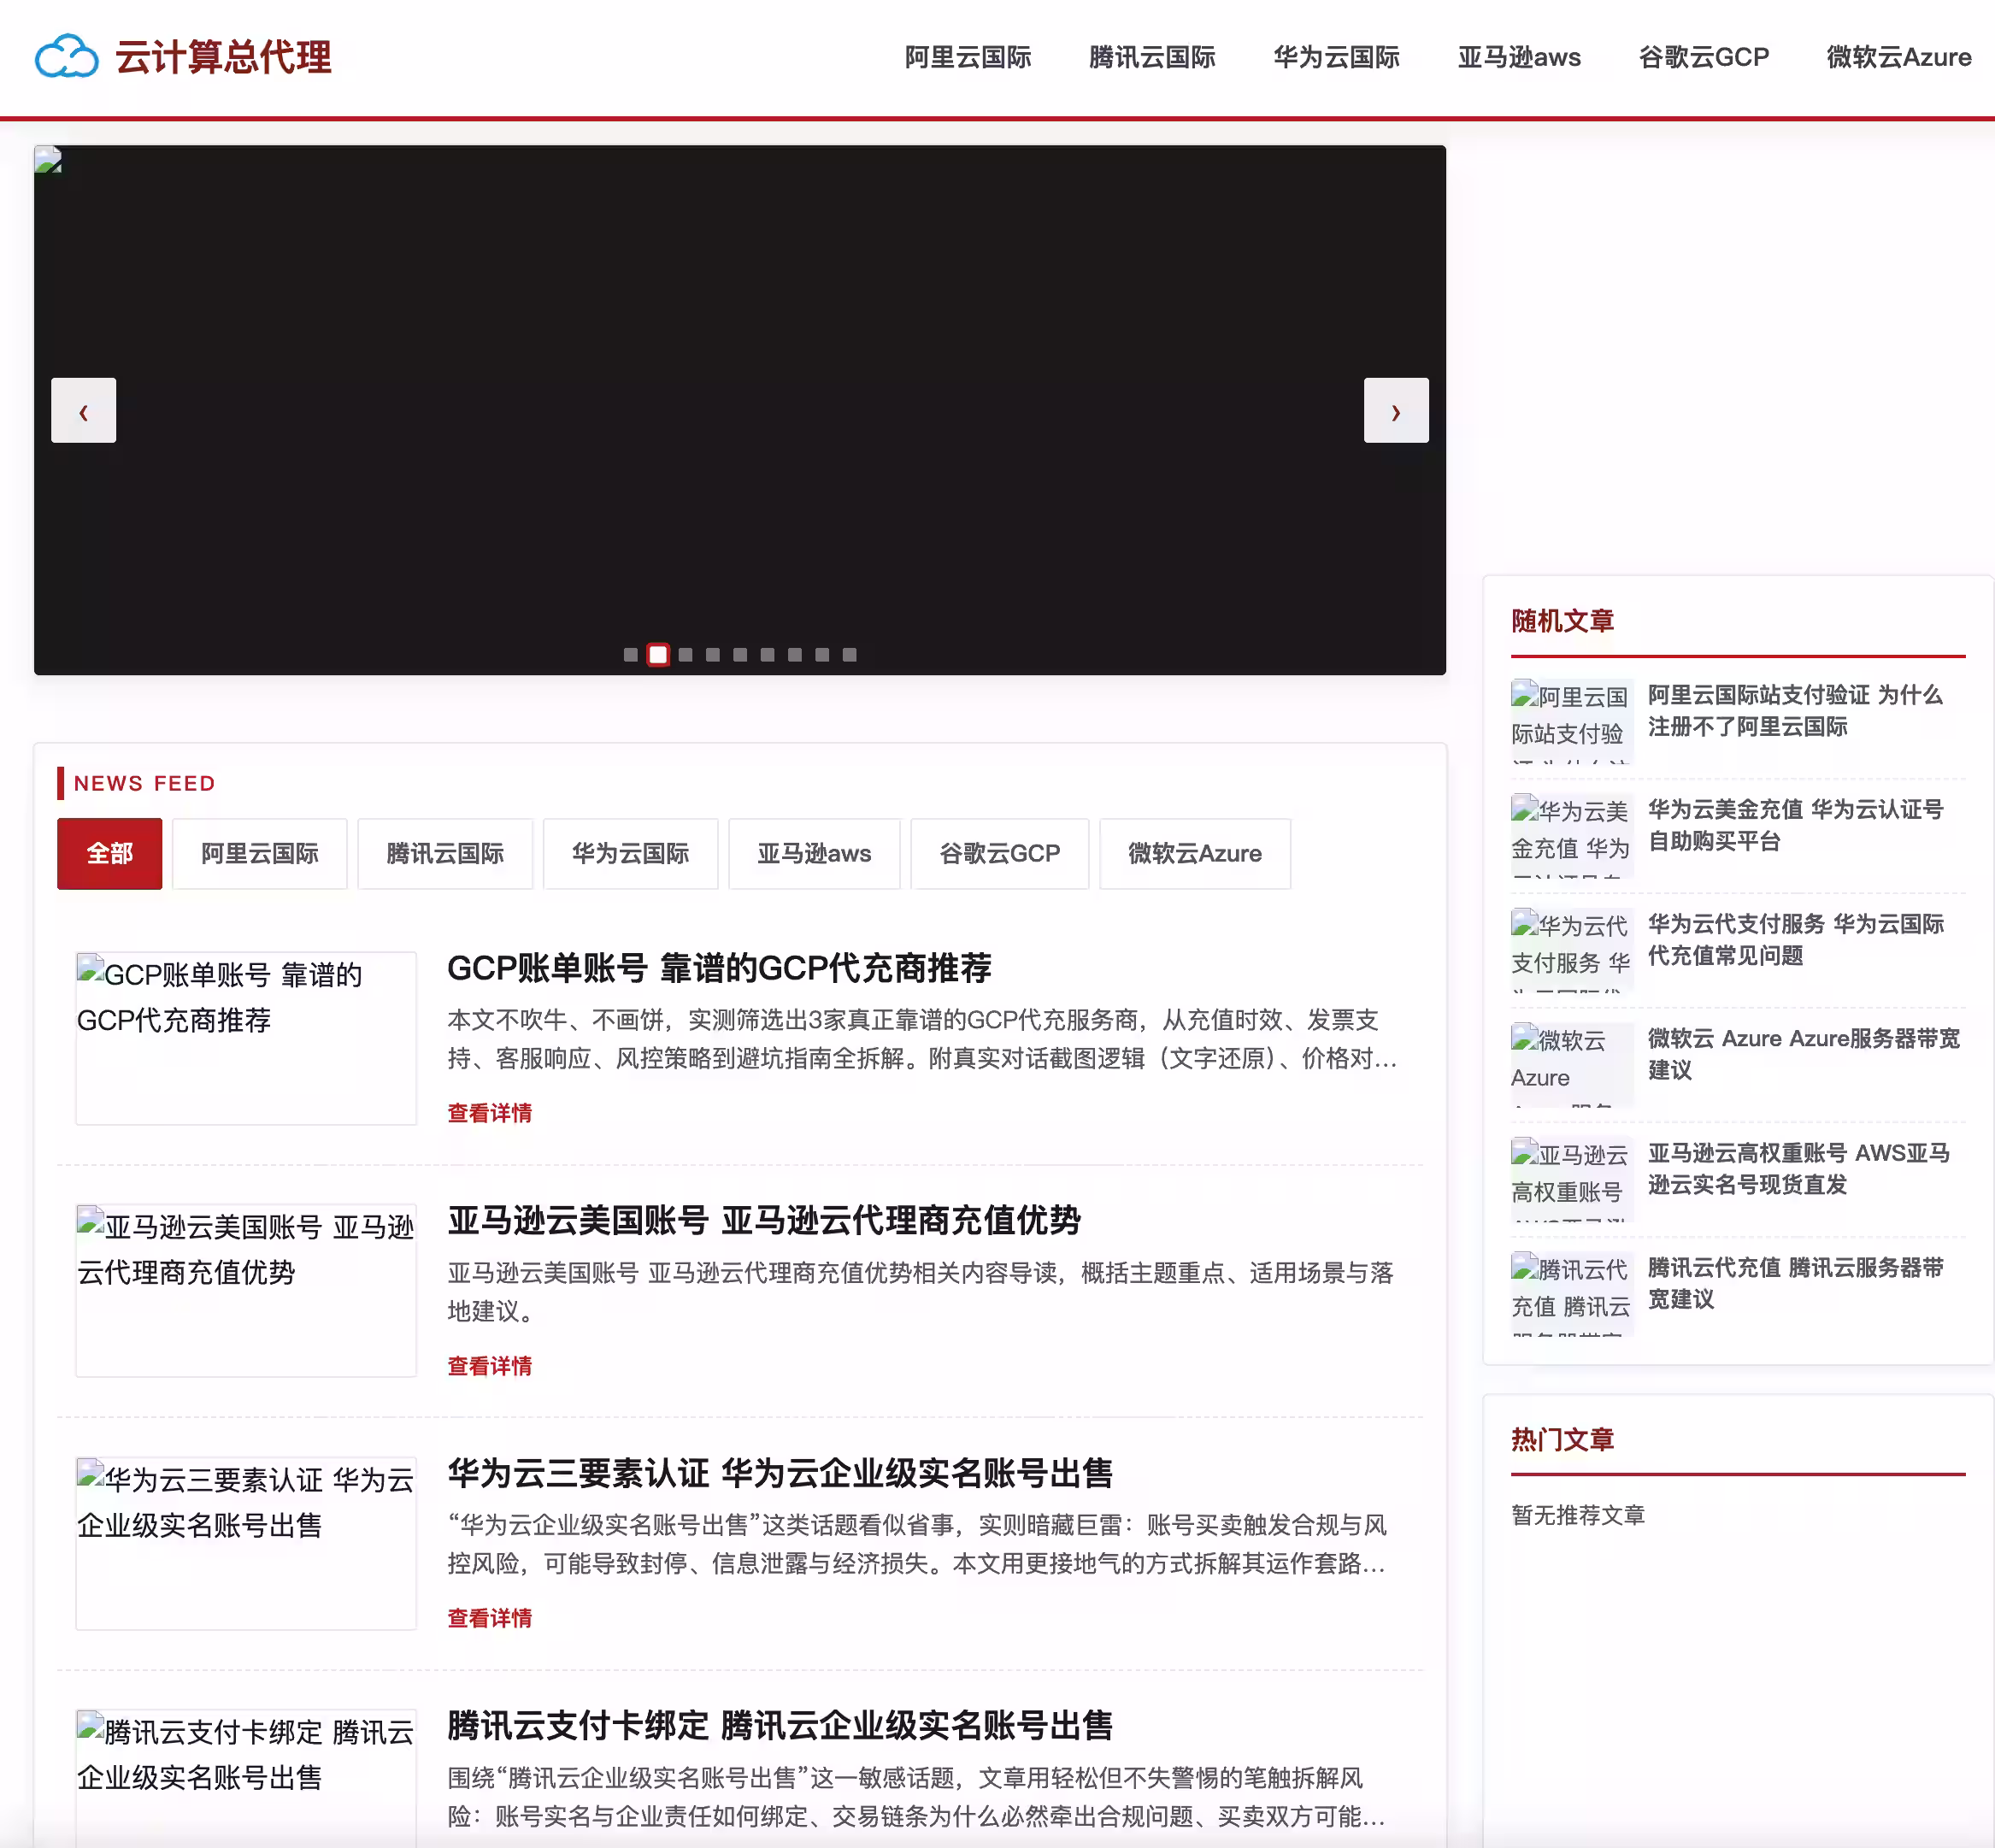Click 查看详情 under GCP账单账号 article
Screen dimensions: 1995x1848
pos(489,1113)
